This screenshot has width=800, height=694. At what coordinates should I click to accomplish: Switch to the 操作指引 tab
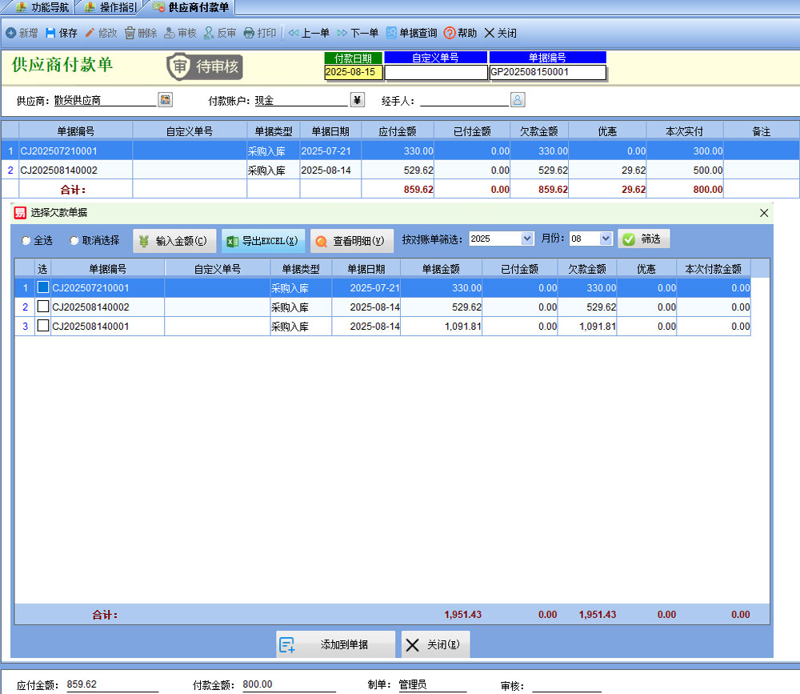(x=110, y=8)
